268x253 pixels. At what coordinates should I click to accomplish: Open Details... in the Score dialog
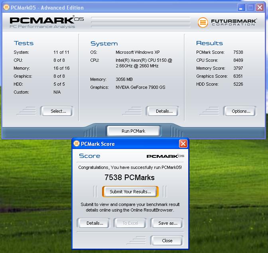click(x=93, y=223)
